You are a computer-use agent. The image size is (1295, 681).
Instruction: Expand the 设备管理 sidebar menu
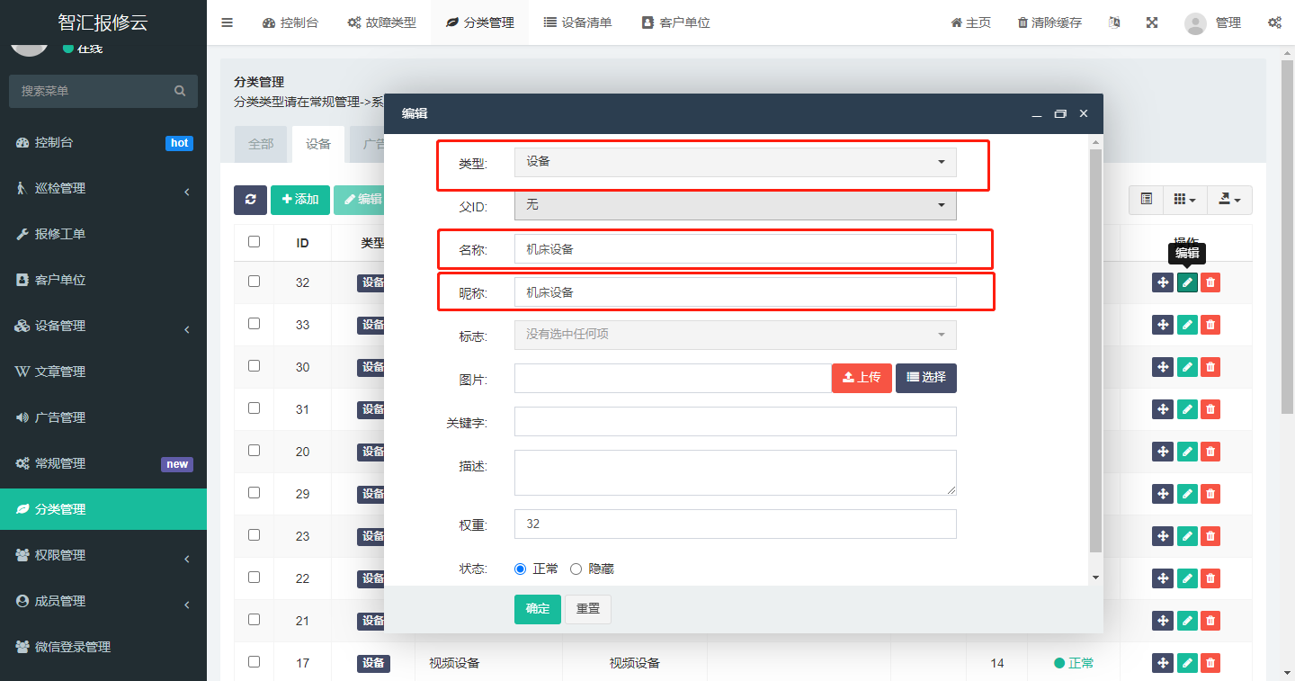coord(103,326)
